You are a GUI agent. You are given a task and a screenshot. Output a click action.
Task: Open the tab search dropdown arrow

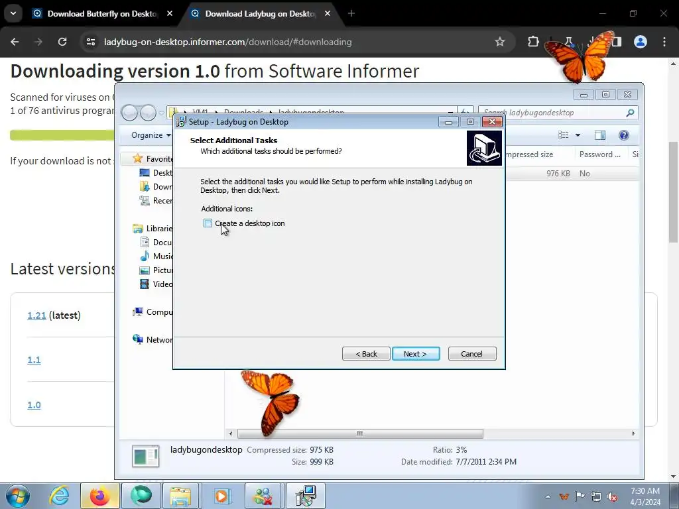(13, 14)
